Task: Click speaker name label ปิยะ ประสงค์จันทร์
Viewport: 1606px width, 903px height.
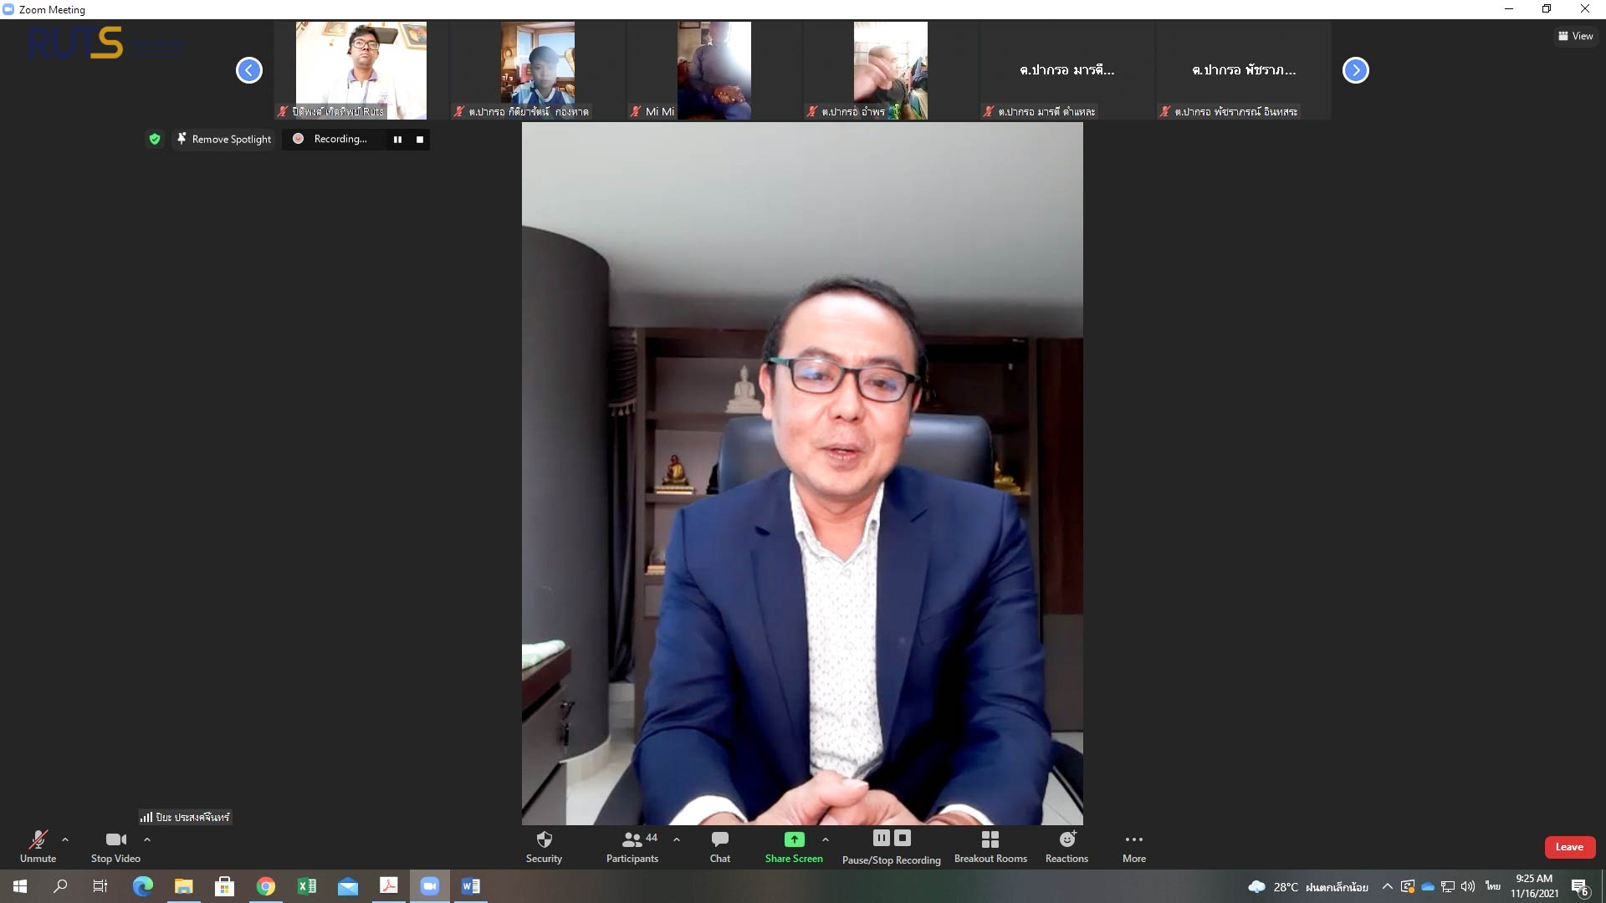Action: point(185,817)
